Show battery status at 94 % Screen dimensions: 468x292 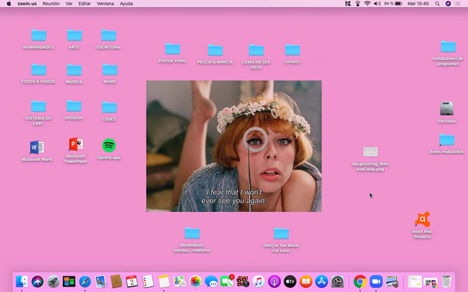click(x=393, y=4)
